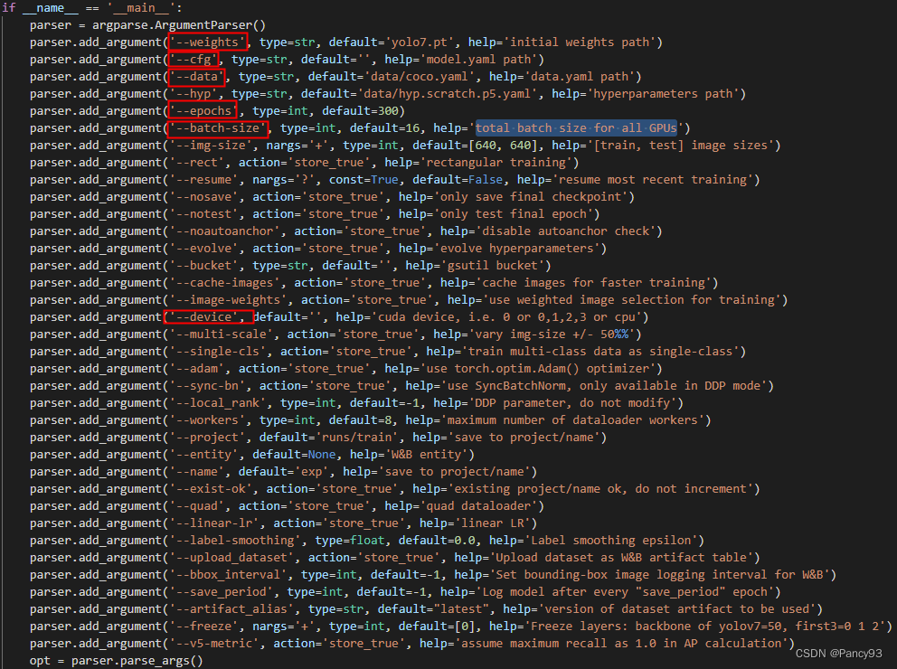Screen dimensions: 897x669
Task: Click help text 'W&B entity'
Action: point(426,454)
